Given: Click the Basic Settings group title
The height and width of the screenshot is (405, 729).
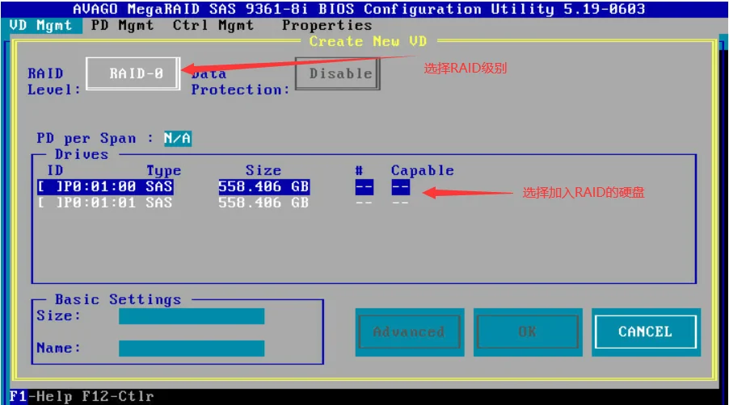Looking at the screenshot, I should (x=118, y=299).
